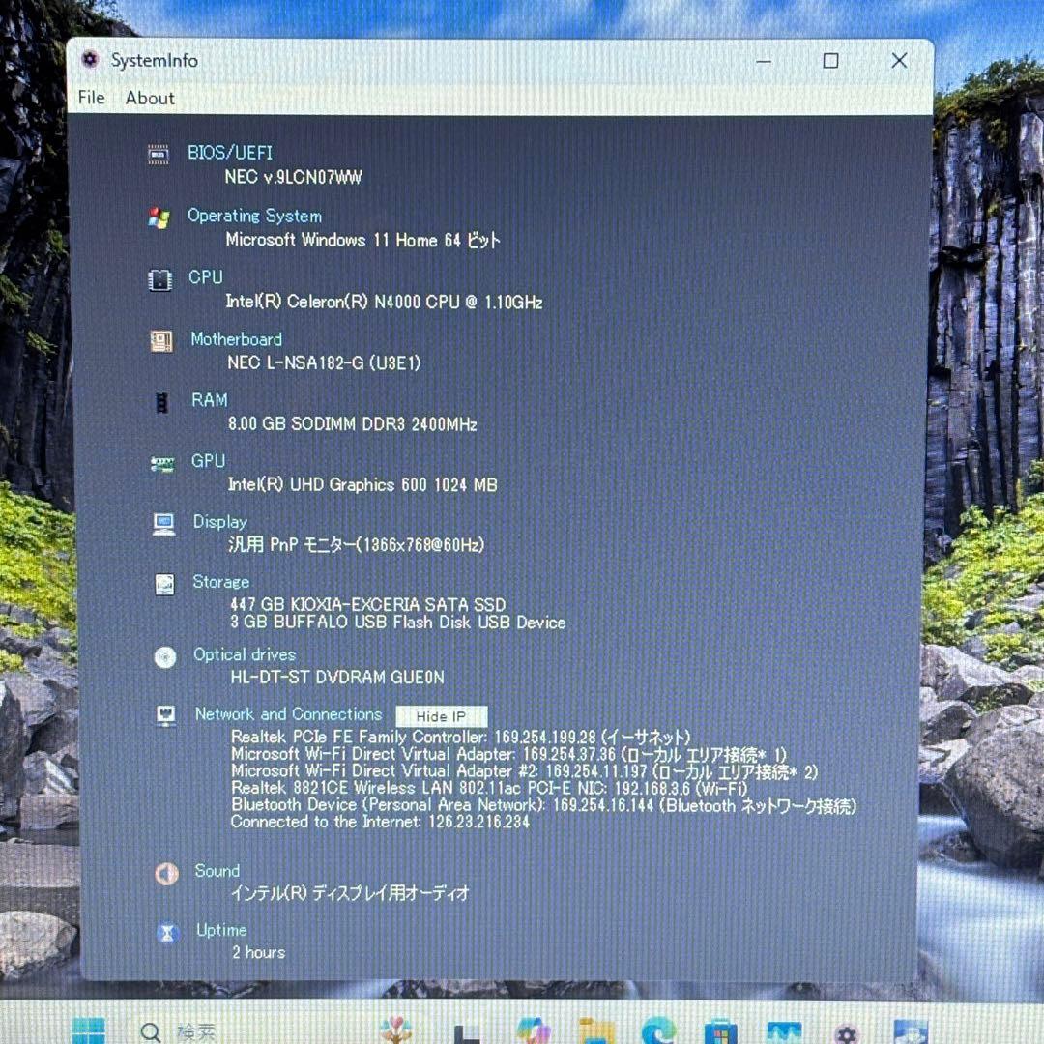This screenshot has width=1044, height=1044.
Task: Click the Optical drives disc icon
Action: coord(163,655)
